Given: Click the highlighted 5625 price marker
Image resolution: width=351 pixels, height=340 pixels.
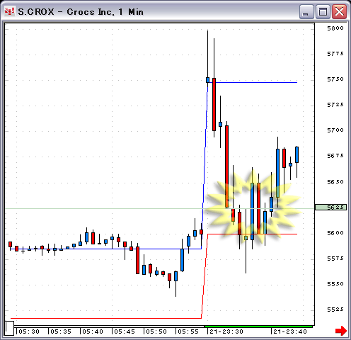Looking at the screenshot, I should coord(330,208).
